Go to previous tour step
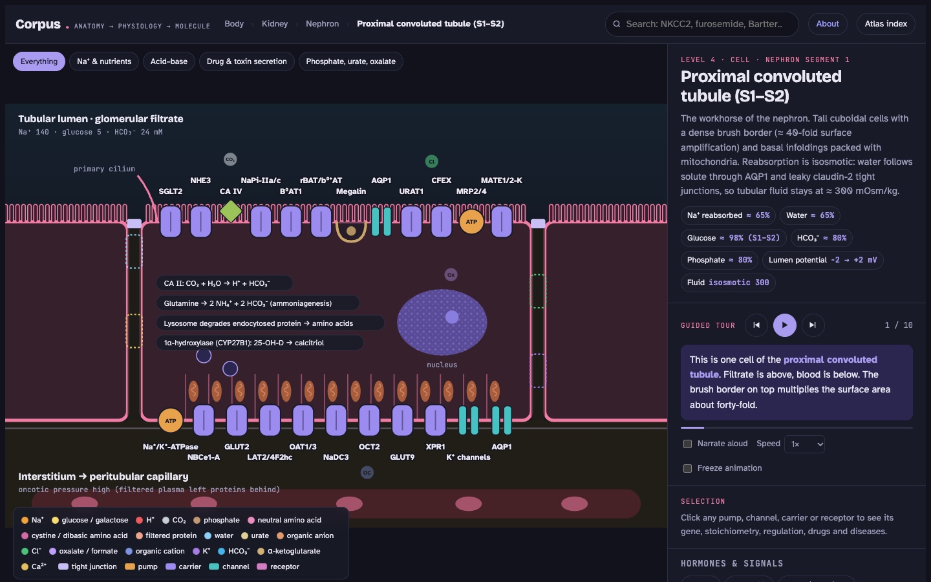Screen dimensions: 931x582 [756, 325]
